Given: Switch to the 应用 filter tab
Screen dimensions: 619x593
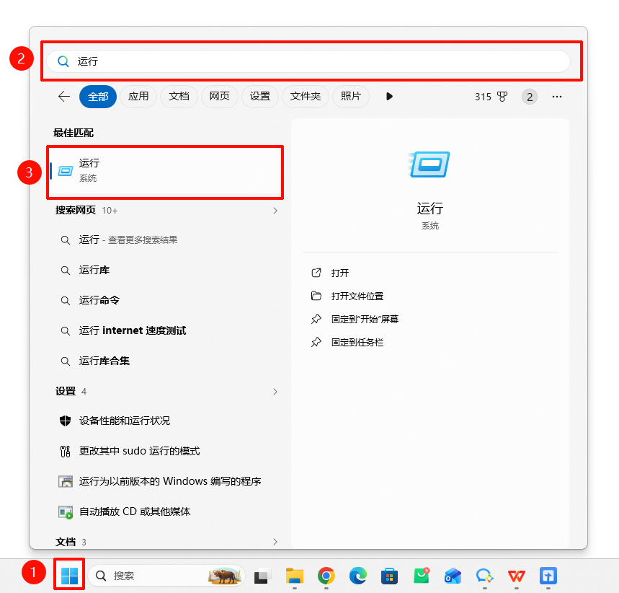Looking at the screenshot, I should [x=138, y=96].
